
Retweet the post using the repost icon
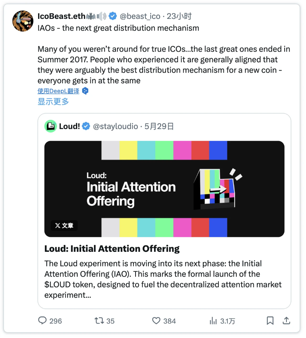click(x=99, y=321)
